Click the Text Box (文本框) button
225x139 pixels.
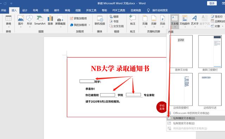pos(175,21)
